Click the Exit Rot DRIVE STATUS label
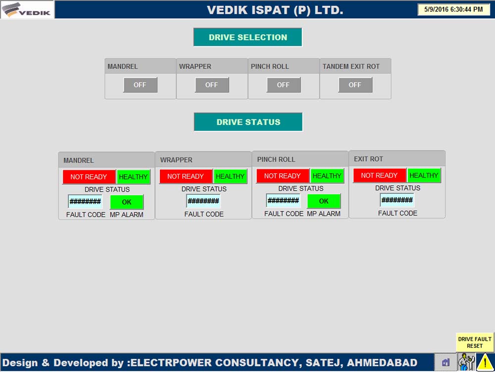 tap(398, 188)
